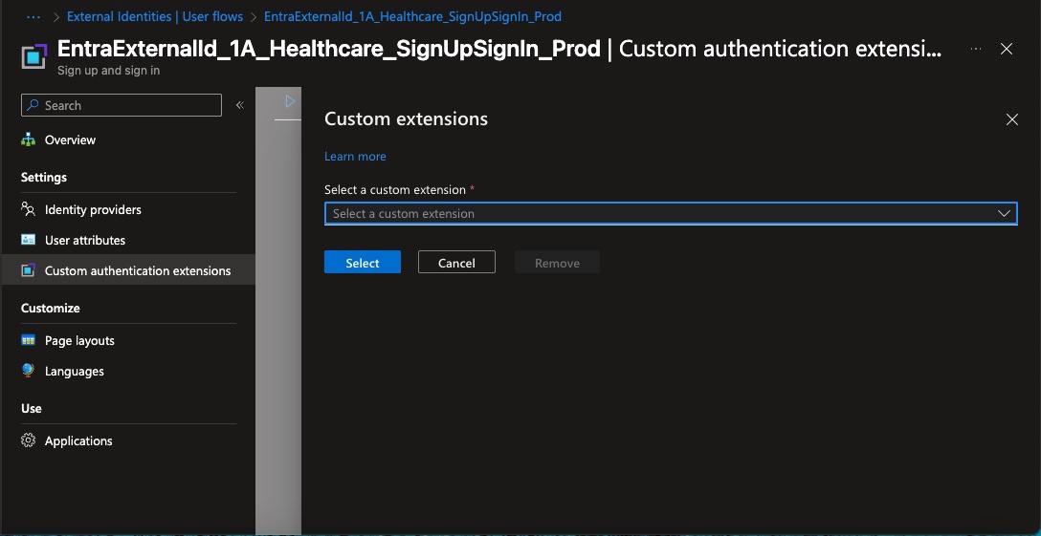Viewport: 1041px width, 536px height.
Task: Click the User attributes icon
Action: tap(28, 240)
